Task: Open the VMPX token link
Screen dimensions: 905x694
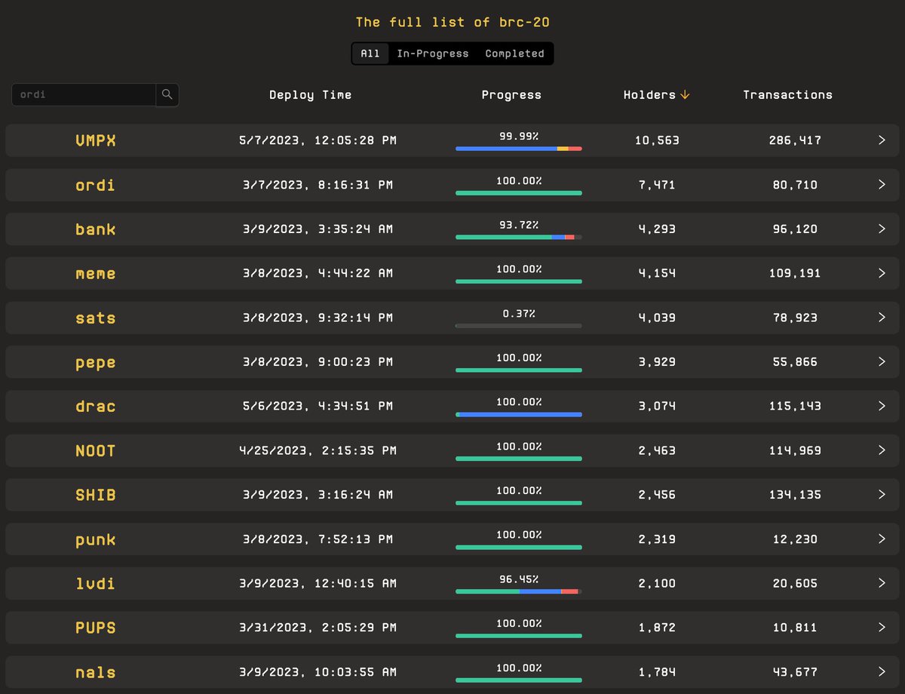Action: (96, 140)
